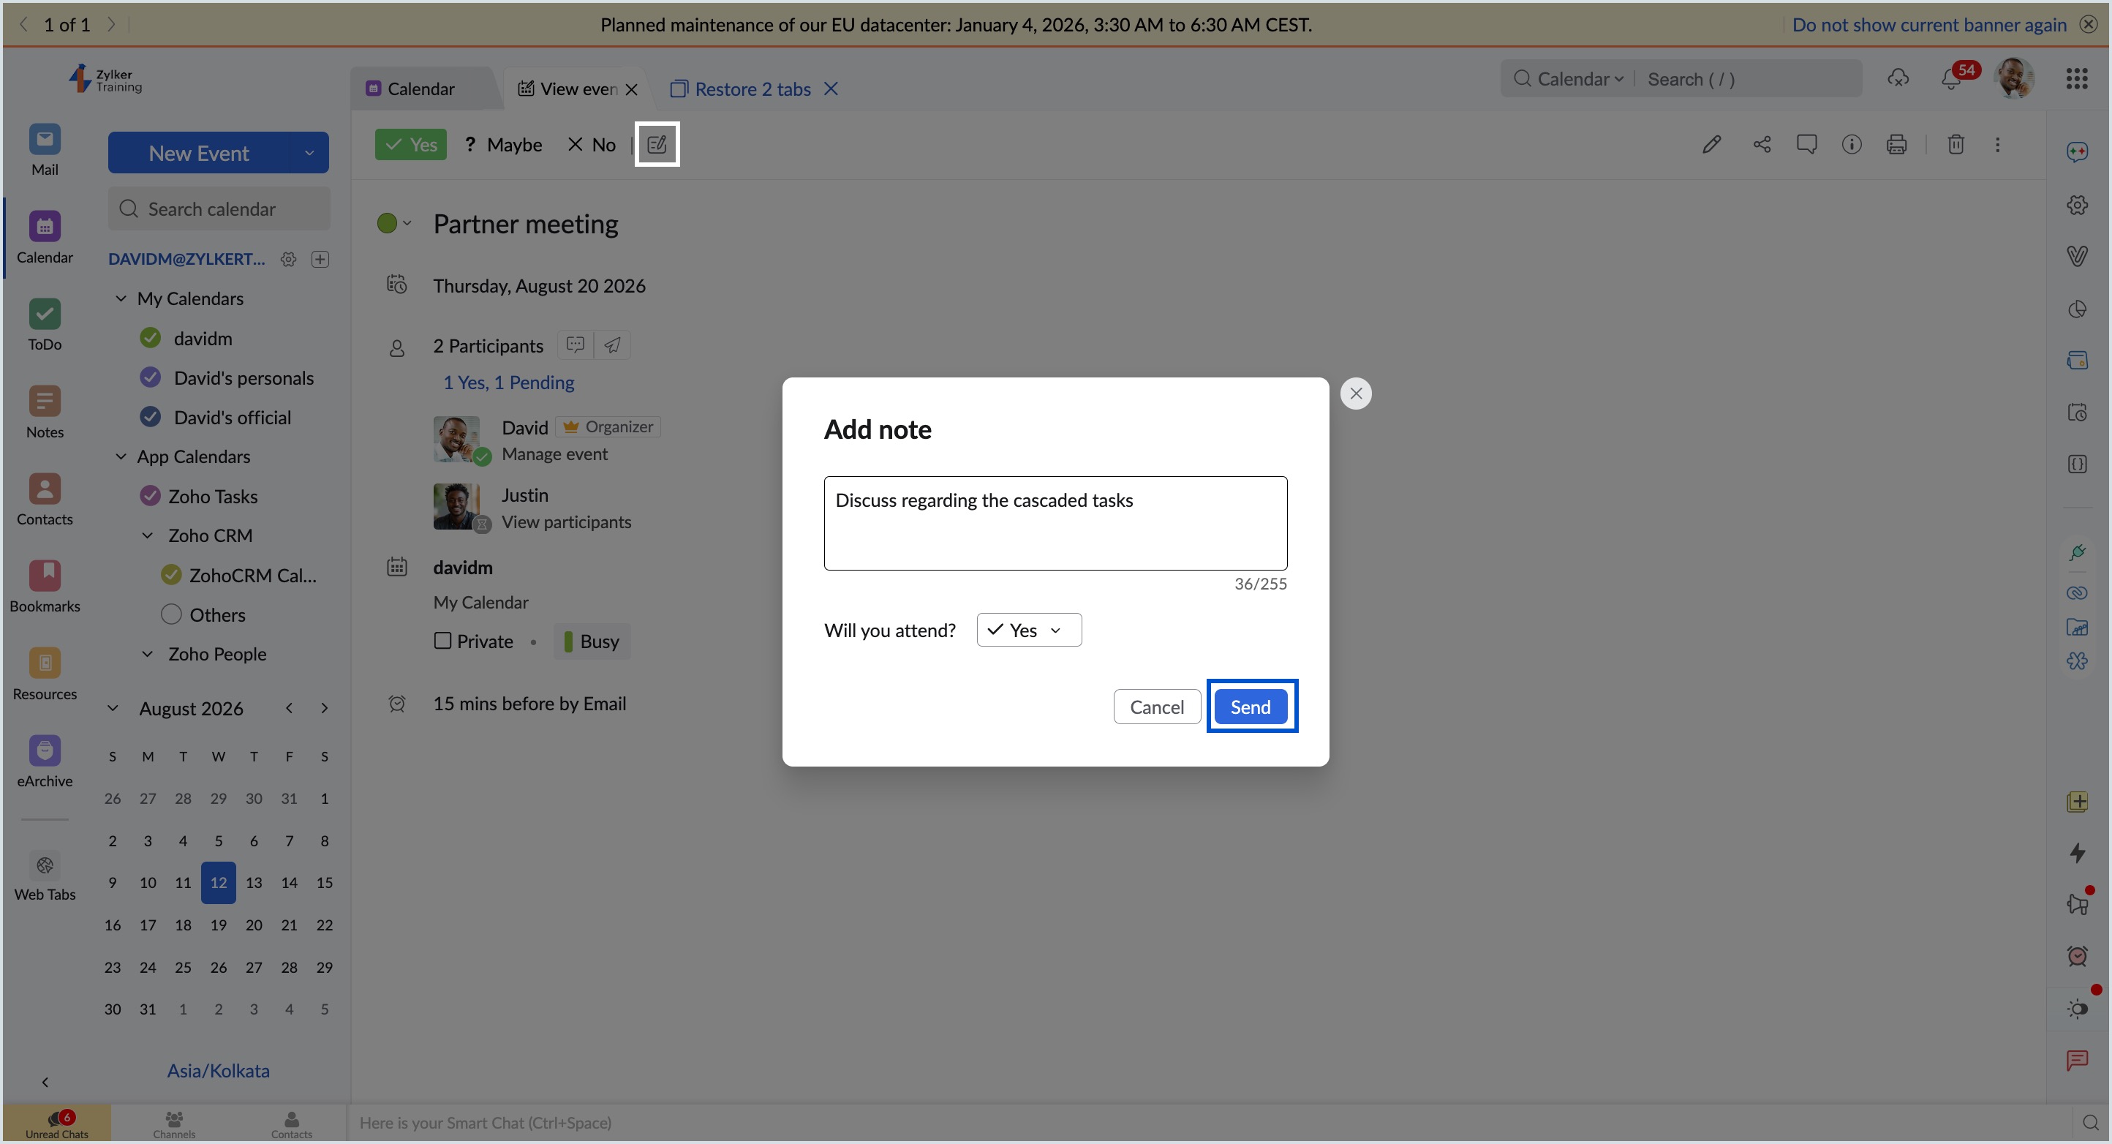Toggle the davidm calendar checkbox
The height and width of the screenshot is (1144, 2112).
(150, 338)
